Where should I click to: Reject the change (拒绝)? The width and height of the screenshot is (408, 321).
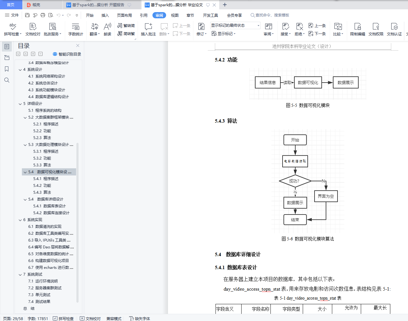pos(300,29)
